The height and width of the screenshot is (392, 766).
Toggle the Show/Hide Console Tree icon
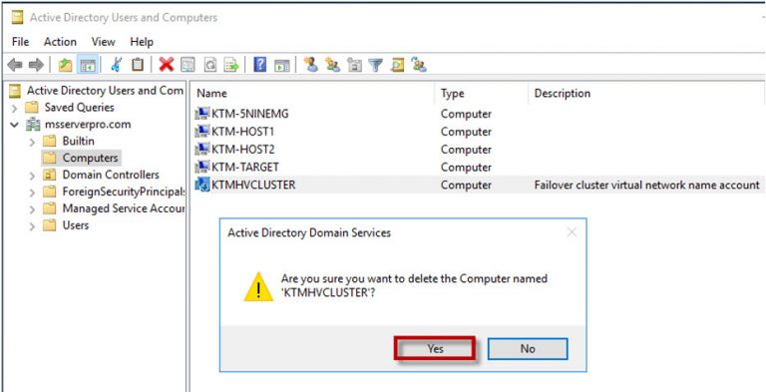pyautogui.click(x=88, y=65)
